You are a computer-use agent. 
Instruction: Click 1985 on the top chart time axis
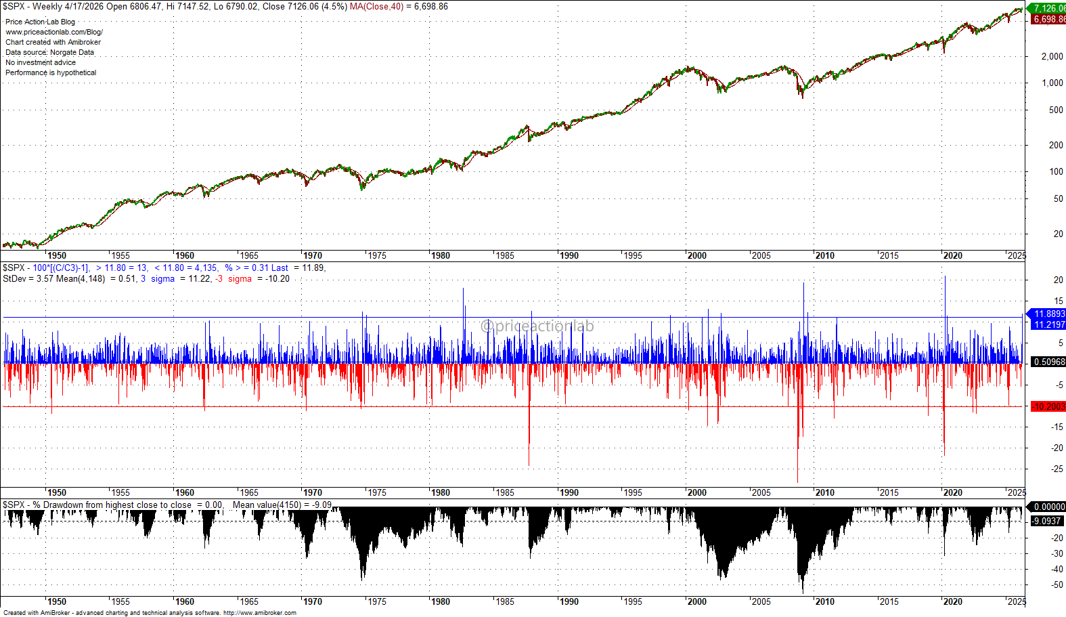coord(504,255)
